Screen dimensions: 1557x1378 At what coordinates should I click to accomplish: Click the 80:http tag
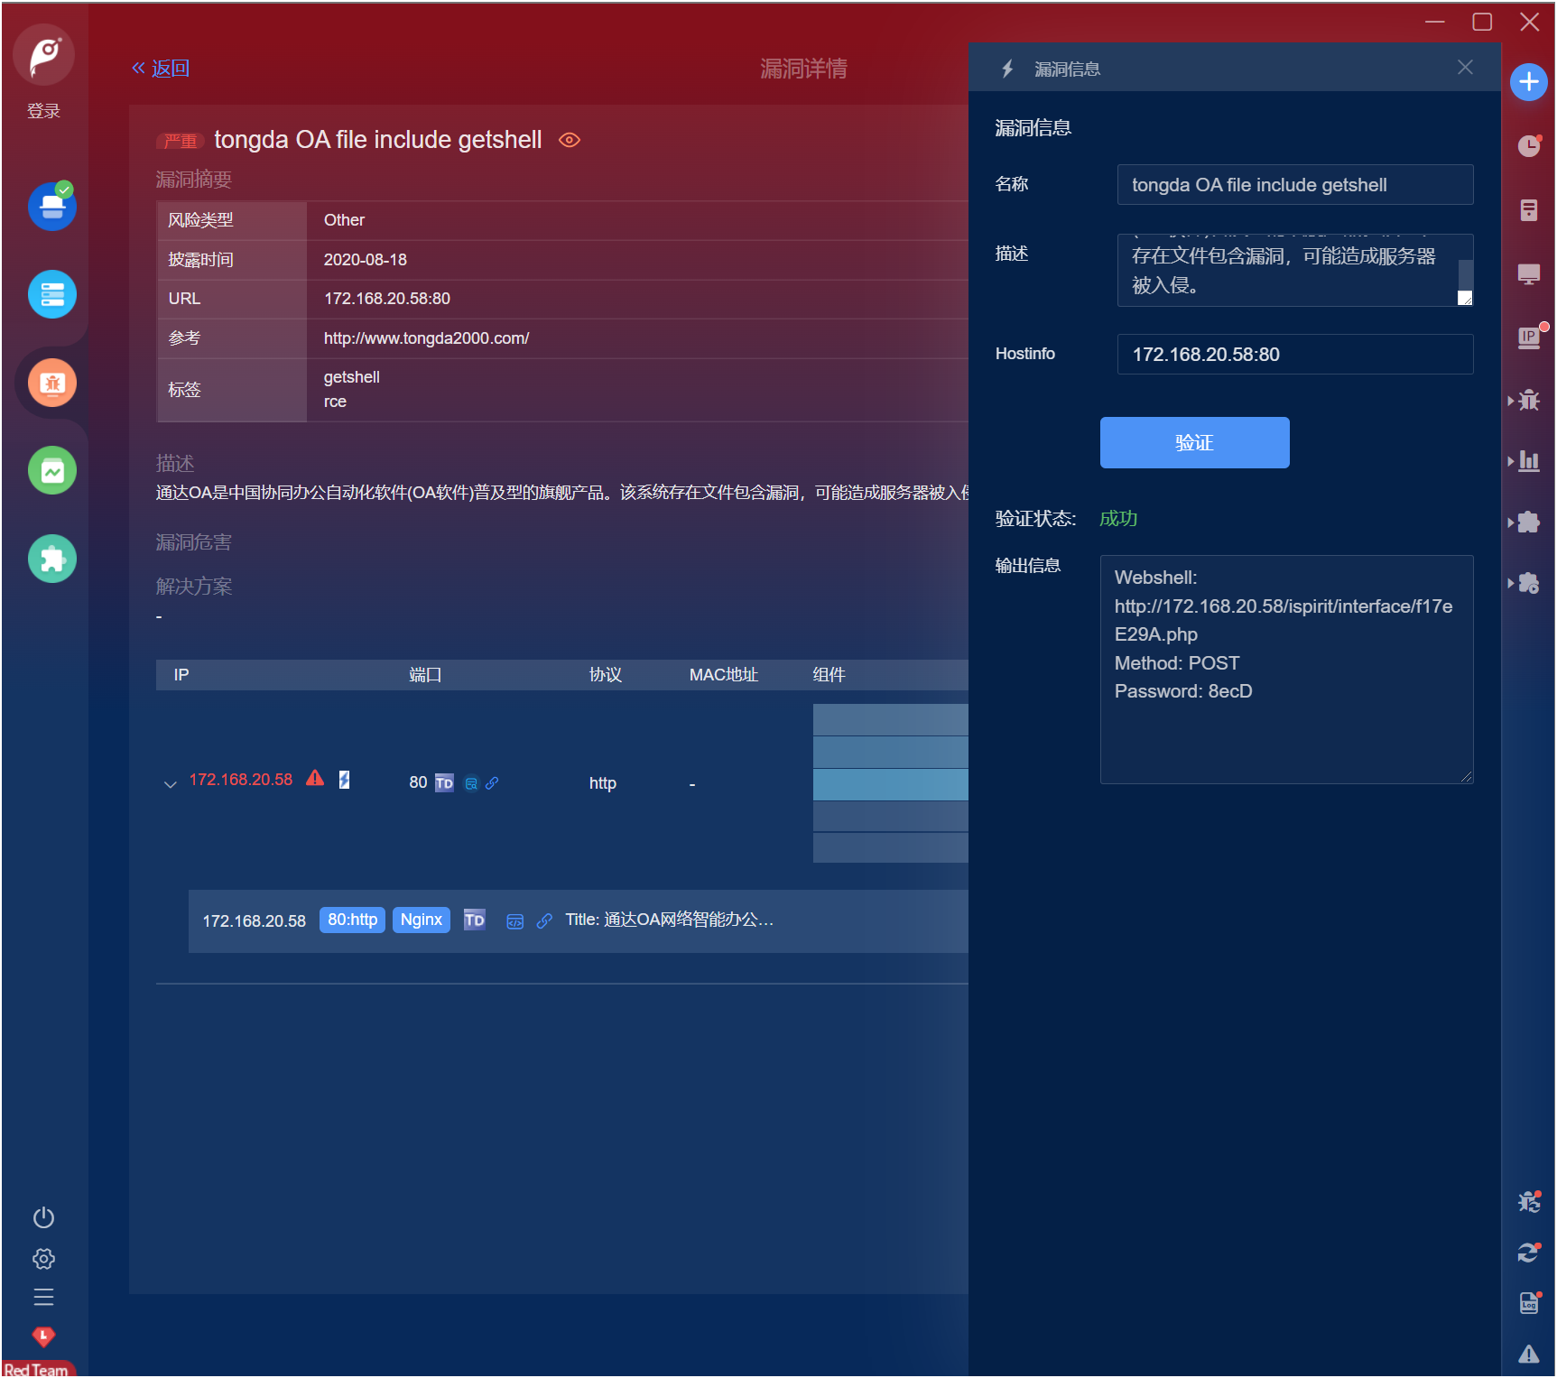click(353, 920)
